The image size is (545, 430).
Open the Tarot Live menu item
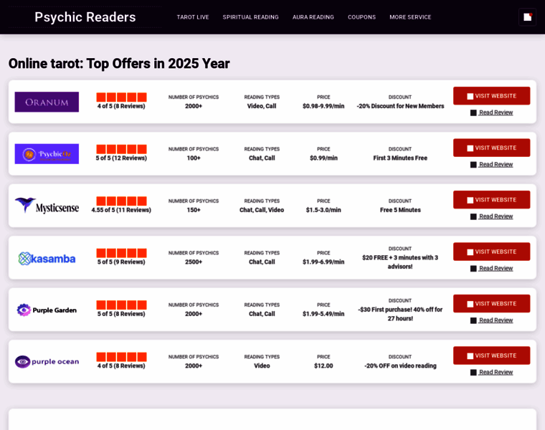point(193,17)
